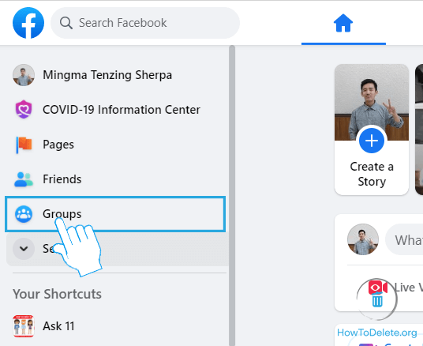Open Groups from the sidebar
Viewport: 423px width, 346px height.
coord(115,214)
